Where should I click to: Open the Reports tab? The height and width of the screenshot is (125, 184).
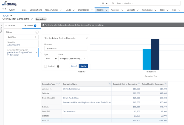tap(100, 10)
